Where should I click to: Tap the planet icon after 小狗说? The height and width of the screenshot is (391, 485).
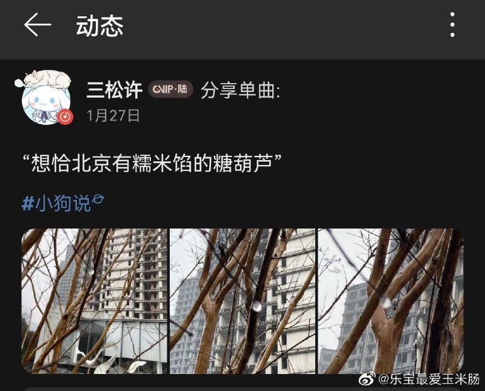click(x=98, y=199)
